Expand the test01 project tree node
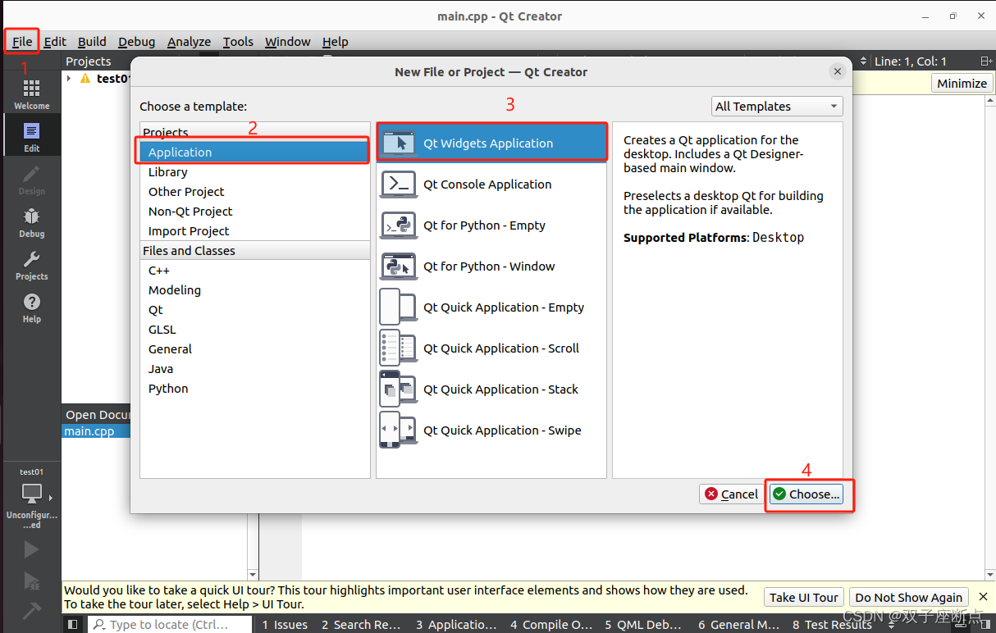The height and width of the screenshot is (633, 996). pos(70,79)
